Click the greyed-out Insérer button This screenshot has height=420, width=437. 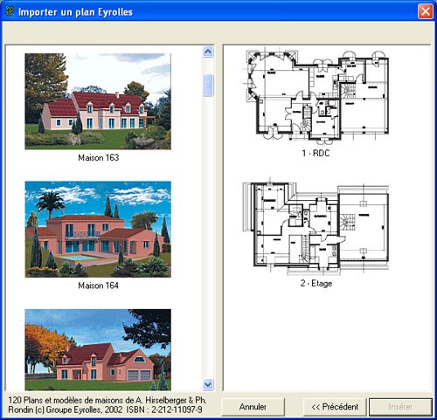tap(400, 407)
